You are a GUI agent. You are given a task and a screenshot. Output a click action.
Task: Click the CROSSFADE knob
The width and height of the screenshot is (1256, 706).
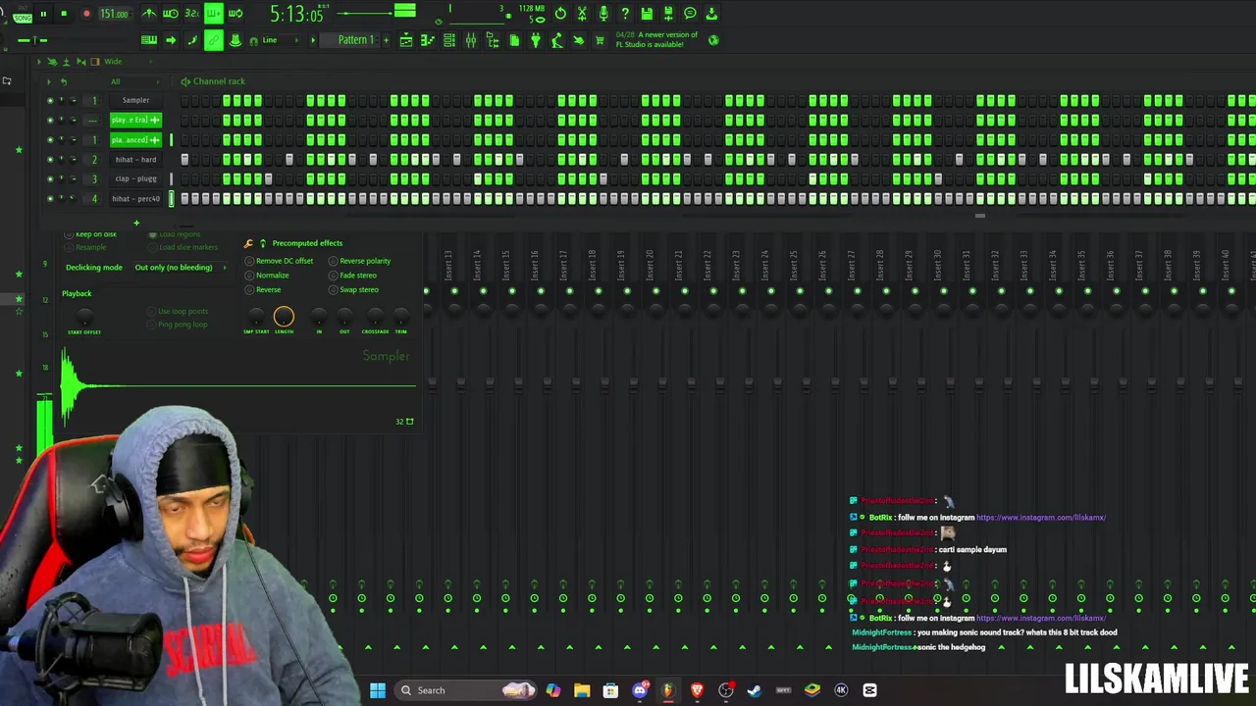pos(375,316)
